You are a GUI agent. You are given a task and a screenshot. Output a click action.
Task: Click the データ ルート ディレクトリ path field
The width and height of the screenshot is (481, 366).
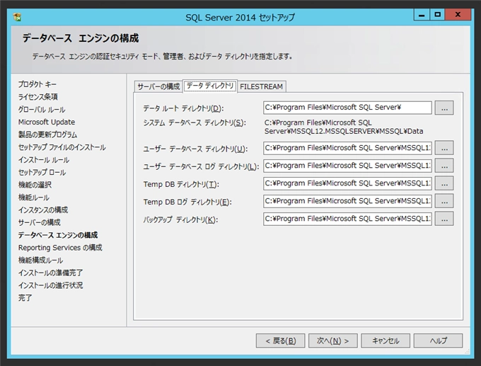pyautogui.click(x=347, y=108)
